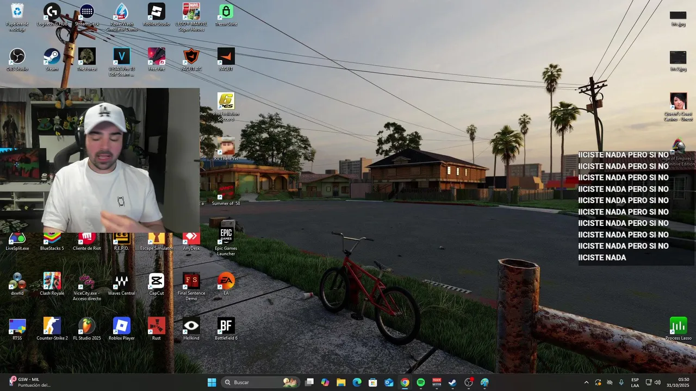Open the GSW - MIL score widget
The height and width of the screenshot is (391, 696).
coord(30,382)
